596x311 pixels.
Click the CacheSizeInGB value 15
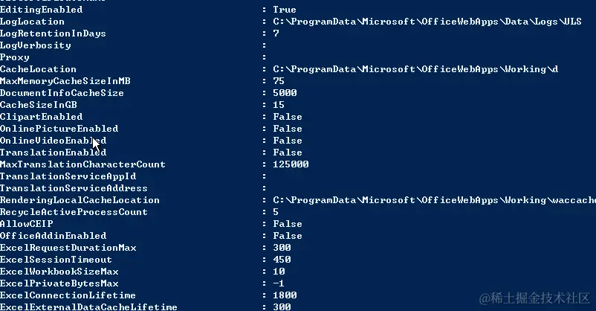coord(279,105)
